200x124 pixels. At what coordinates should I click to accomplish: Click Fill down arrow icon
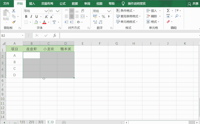coord(168,16)
